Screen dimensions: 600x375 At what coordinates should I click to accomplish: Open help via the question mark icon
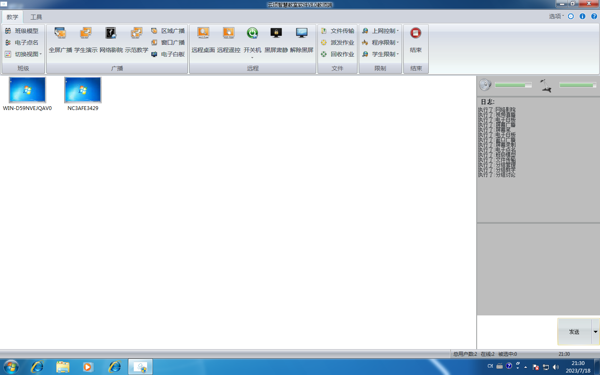pos(594,16)
